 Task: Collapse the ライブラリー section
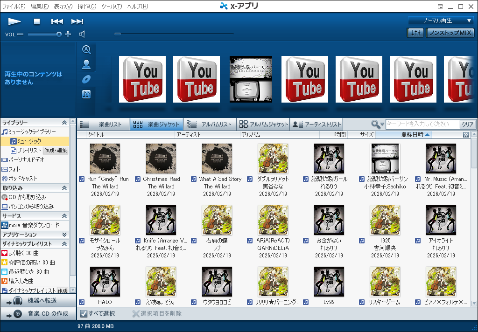[64, 123]
